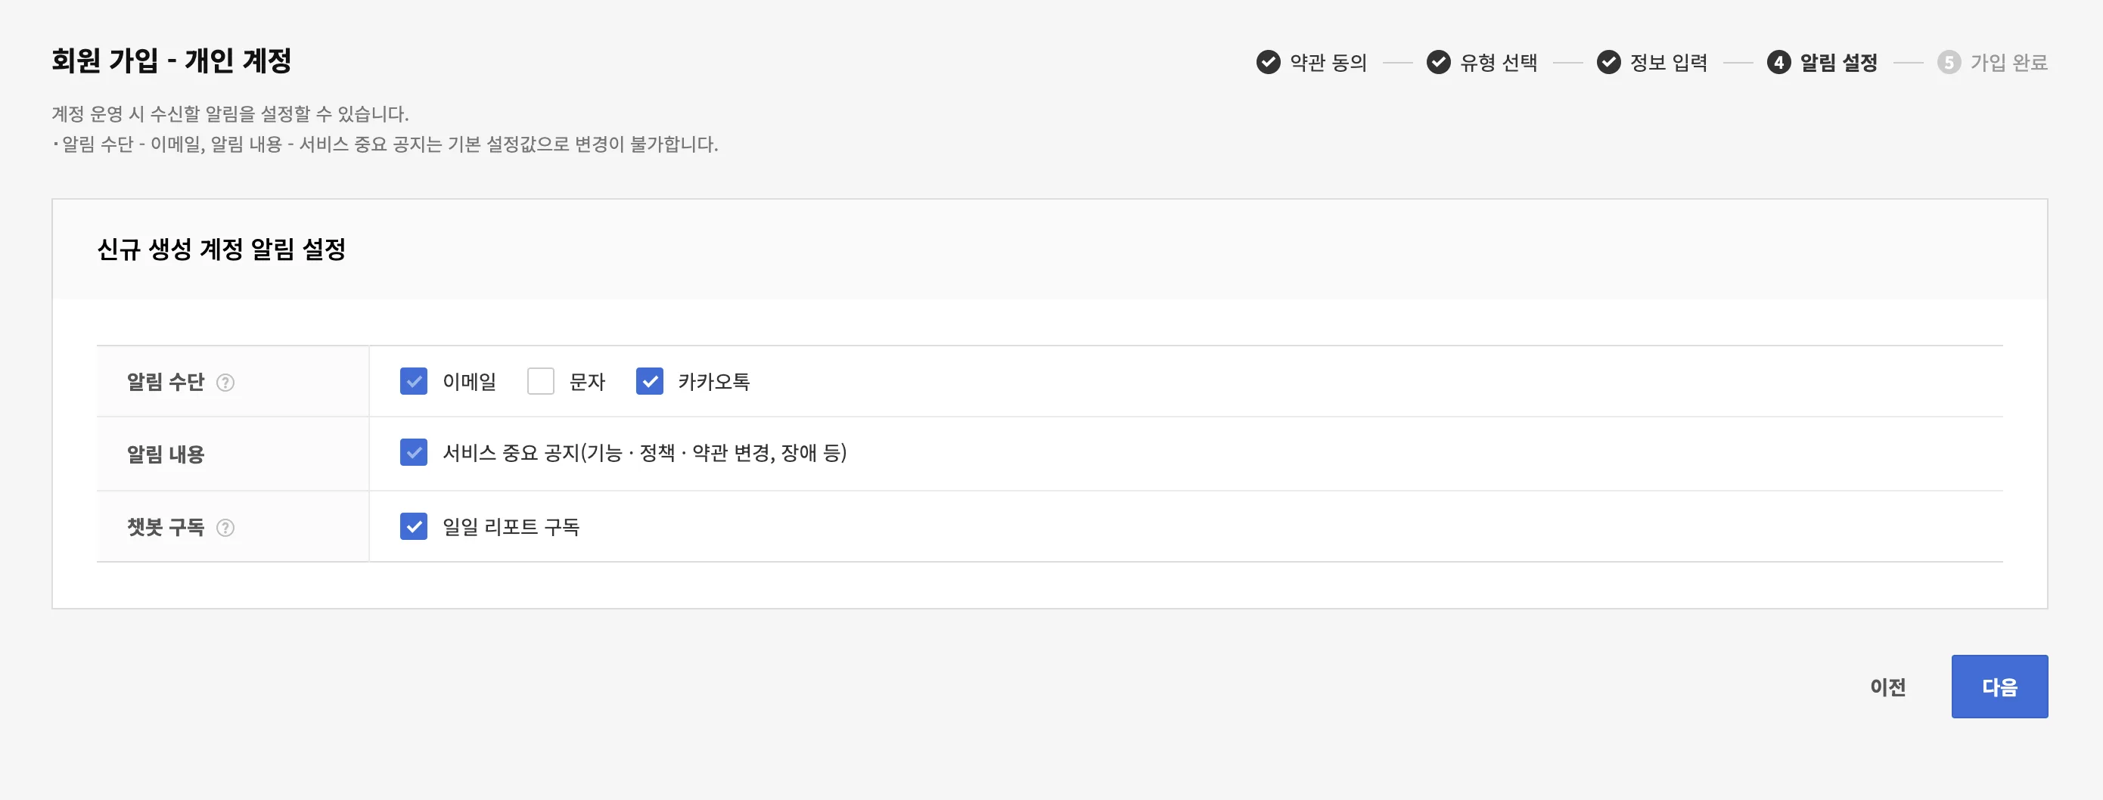The width and height of the screenshot is (2103, 800).
Task: Uncheck 일일 리포트 구독 checkbox
Action: [x=414, y=526]
